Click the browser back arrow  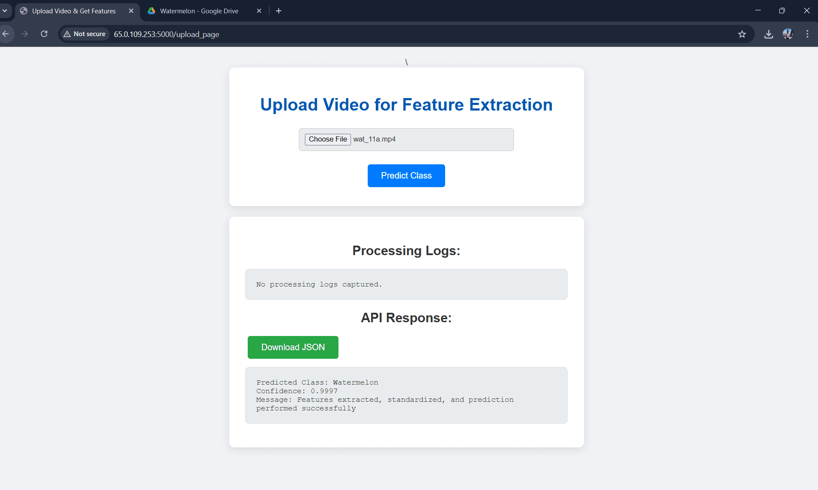point(6,34)
